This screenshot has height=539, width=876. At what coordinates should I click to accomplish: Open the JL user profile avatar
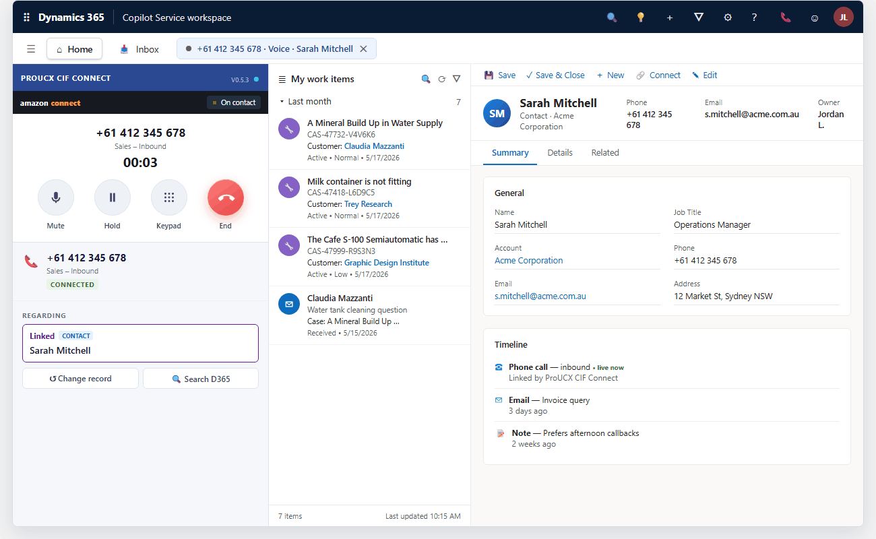(x=844, y=18)
